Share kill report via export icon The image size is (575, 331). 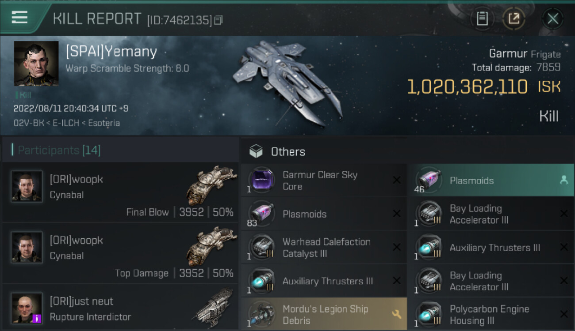point(514,19)
